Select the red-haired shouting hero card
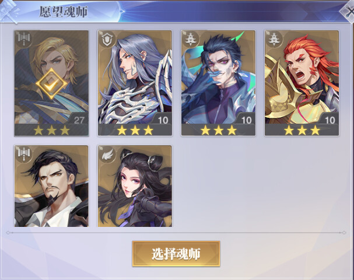 (302, 83)
